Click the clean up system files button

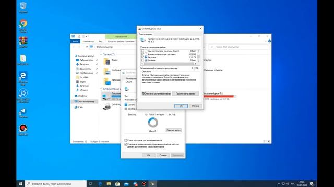point(156,94)
